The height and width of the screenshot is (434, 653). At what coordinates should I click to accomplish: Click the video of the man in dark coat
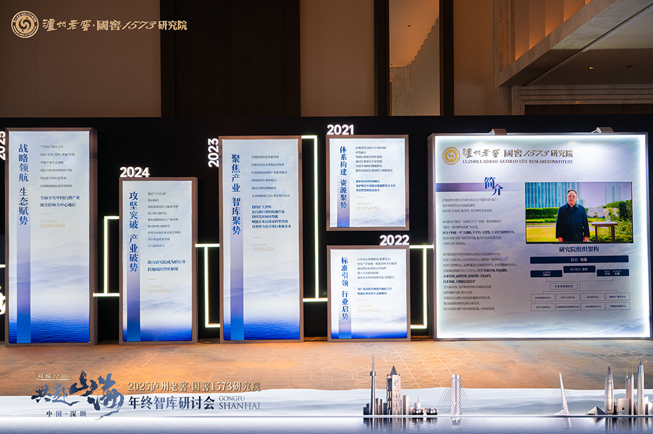[x=579, y=212]
